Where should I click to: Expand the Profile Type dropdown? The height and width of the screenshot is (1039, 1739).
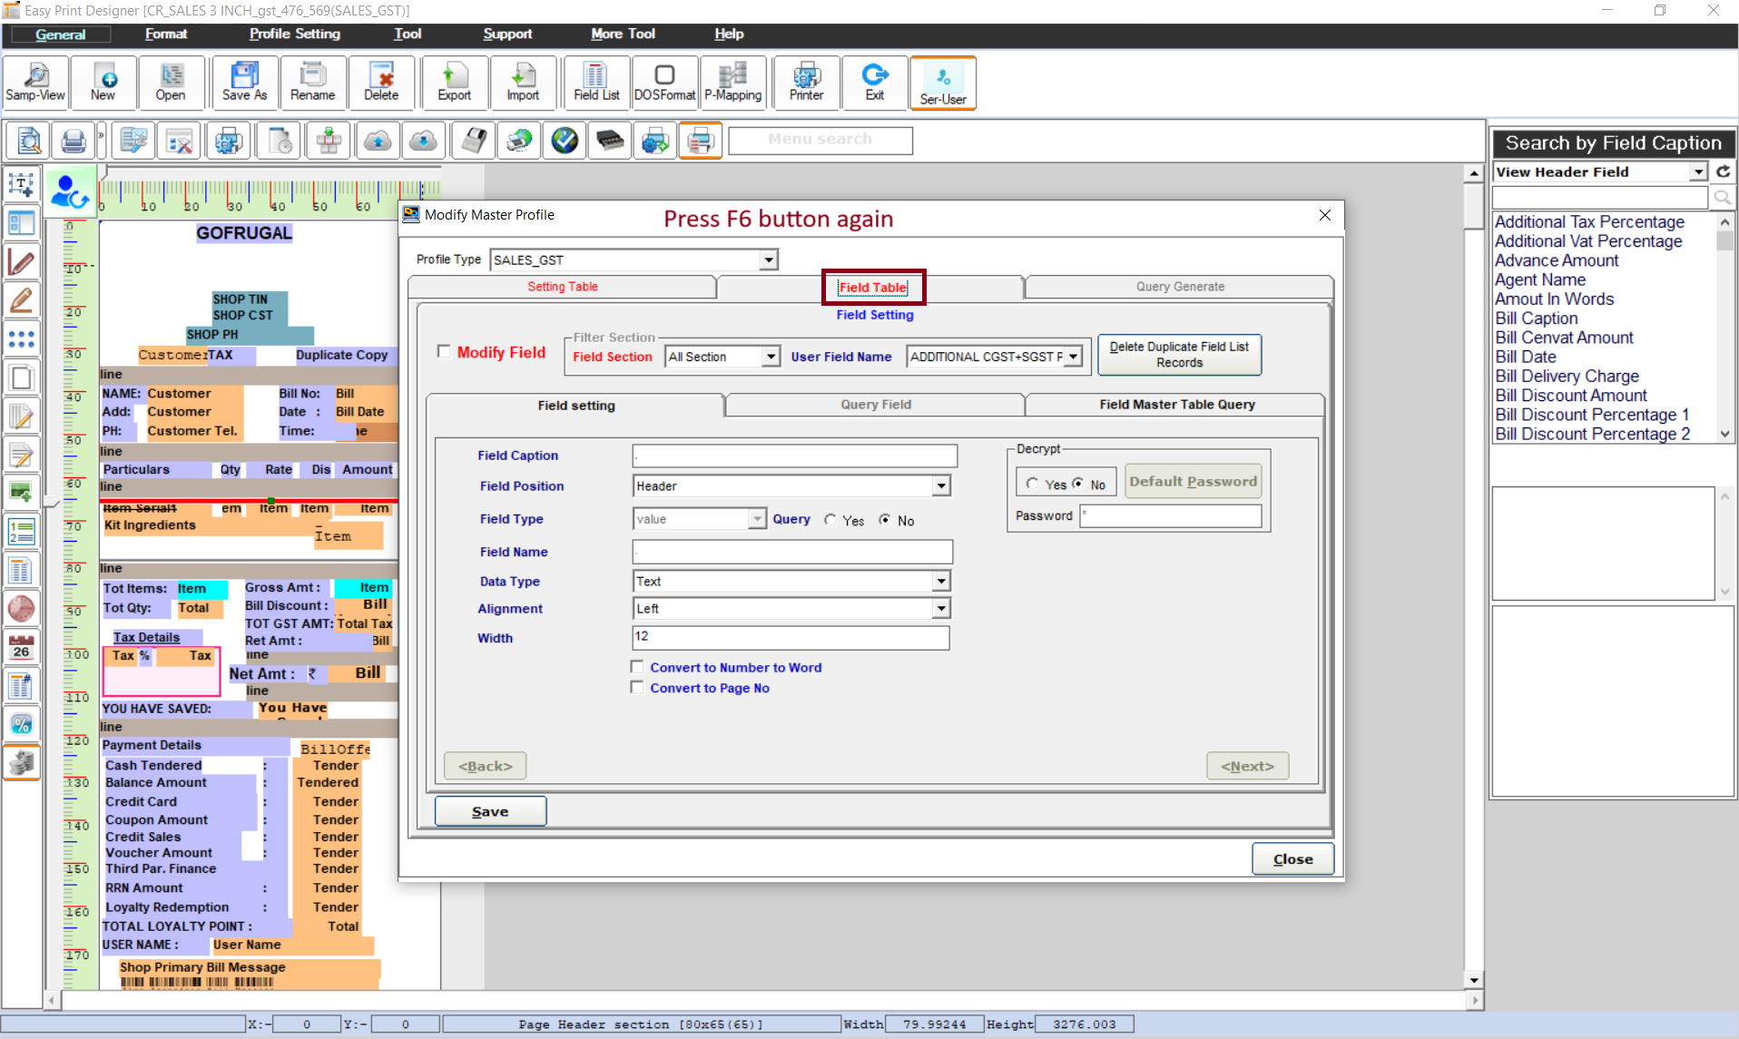coord(768,260)
